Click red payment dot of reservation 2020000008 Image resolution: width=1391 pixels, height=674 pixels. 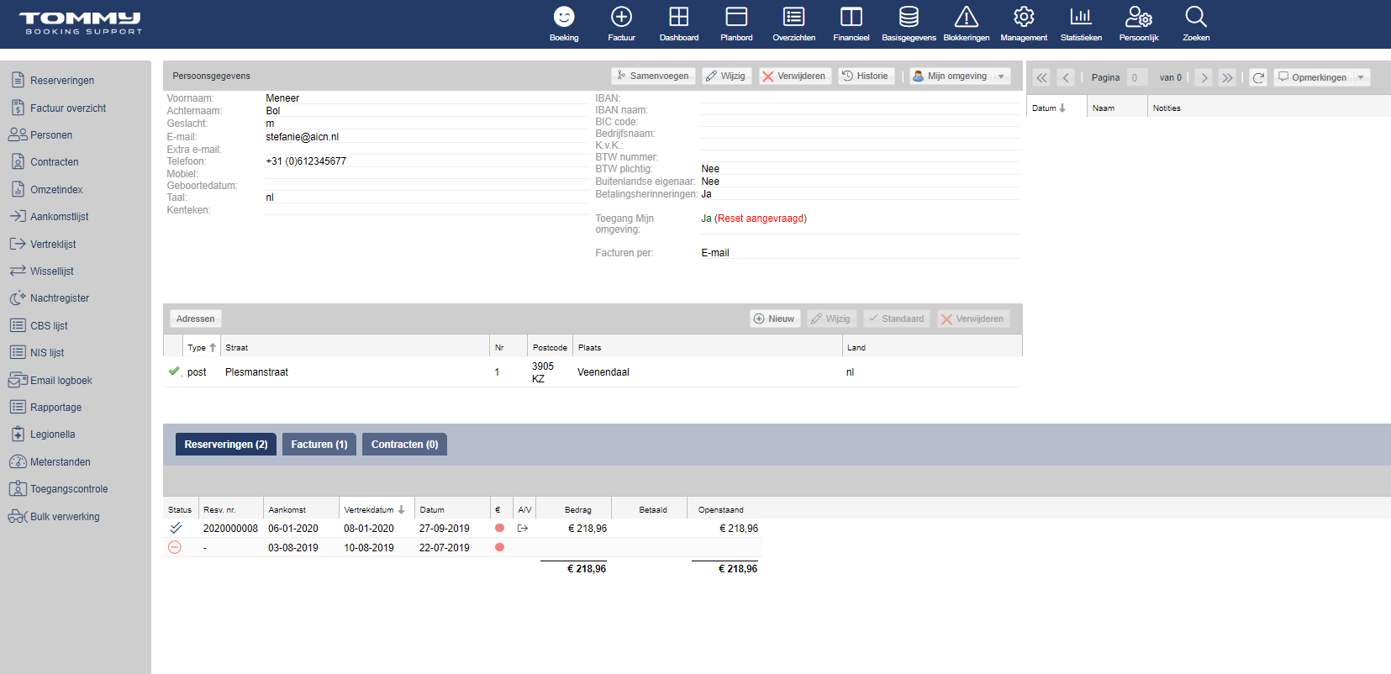[x=499, y=528]
